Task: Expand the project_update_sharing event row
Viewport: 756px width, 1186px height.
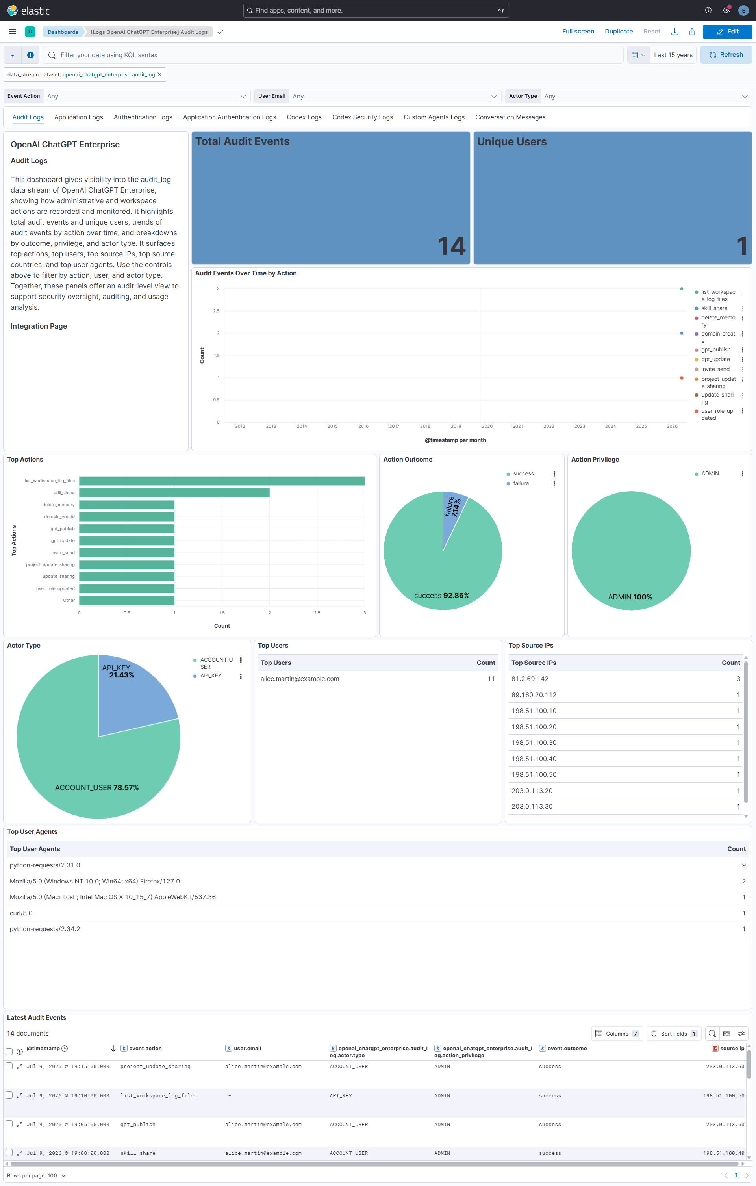Action: [20, 1066]
